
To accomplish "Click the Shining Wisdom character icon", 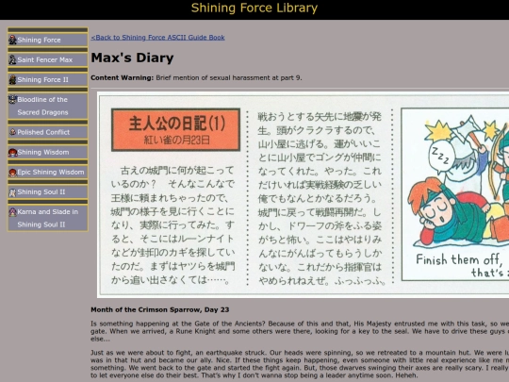I will coord(12,153).
